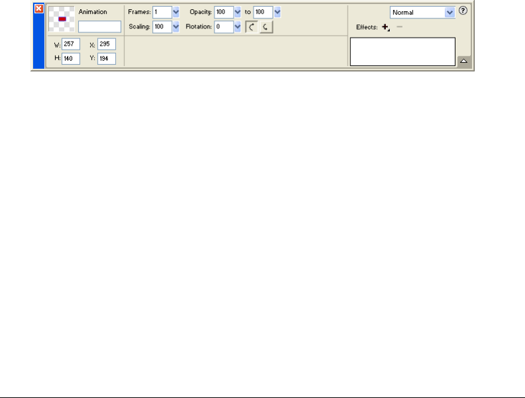This screenshot has width=525, height=398.
Task: Click the H height field showing 140
Action: click(x=71, y=59)
